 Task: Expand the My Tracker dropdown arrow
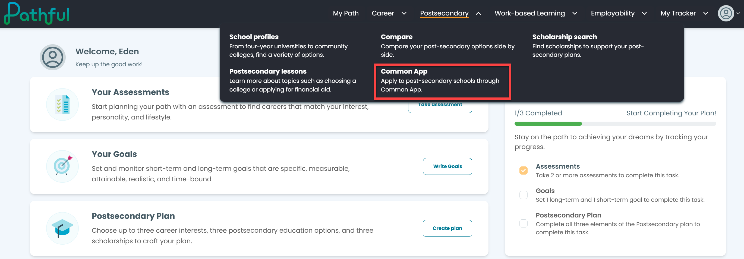click(706, 13)
